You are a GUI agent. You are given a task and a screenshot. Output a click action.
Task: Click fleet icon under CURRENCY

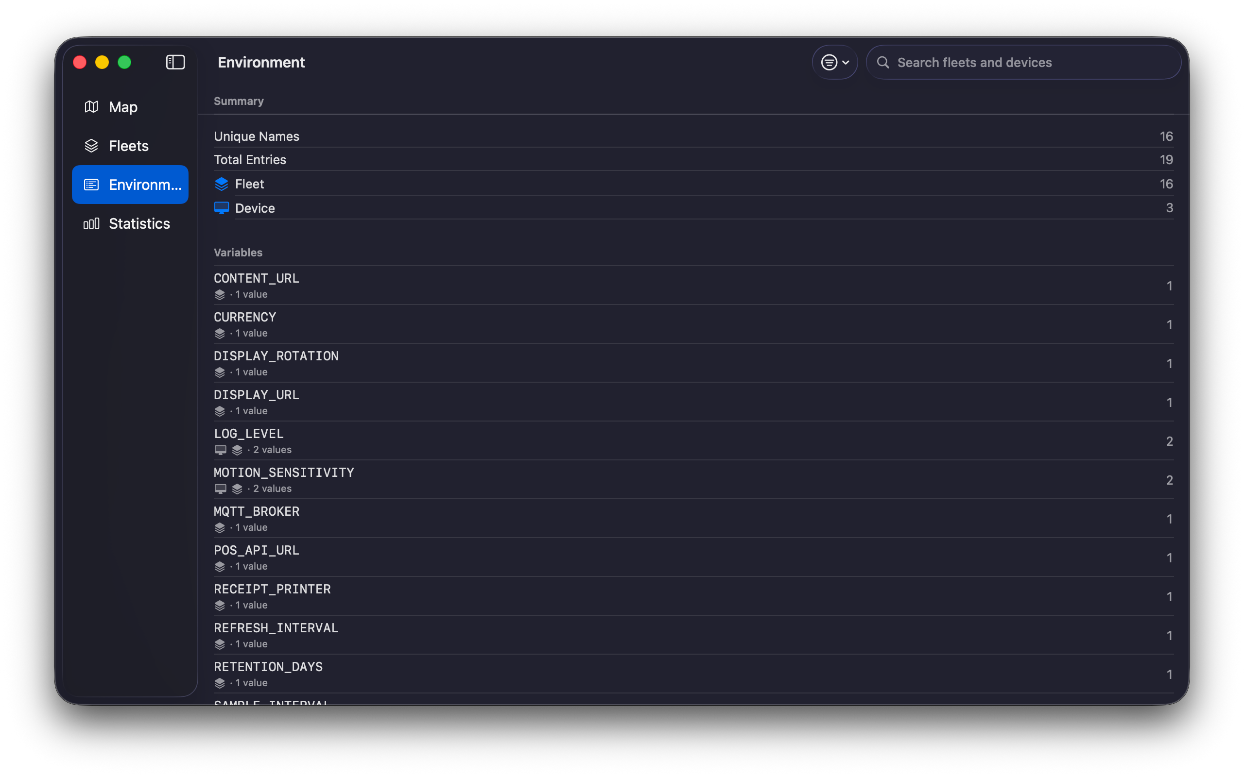click(220, 334)
